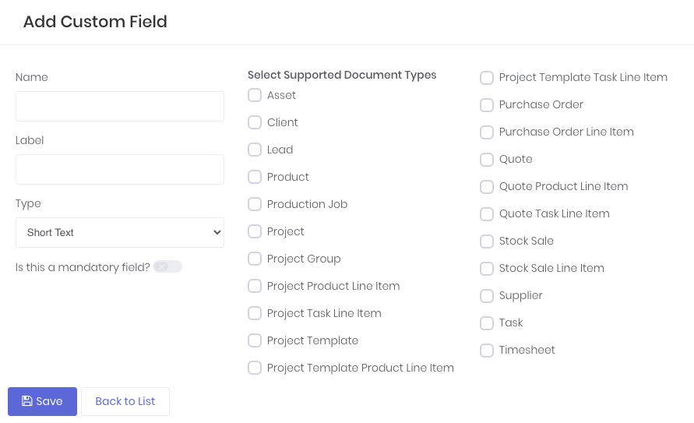
Task: Toggle the mandatory field switch
Action: pos(167,267)
